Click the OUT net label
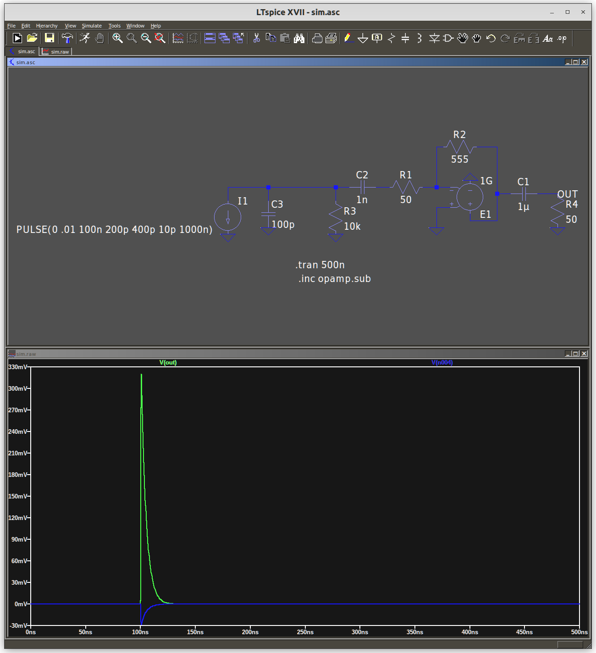Image resolution: width=596 pixels, height=653 pixels. coord(568,194)
